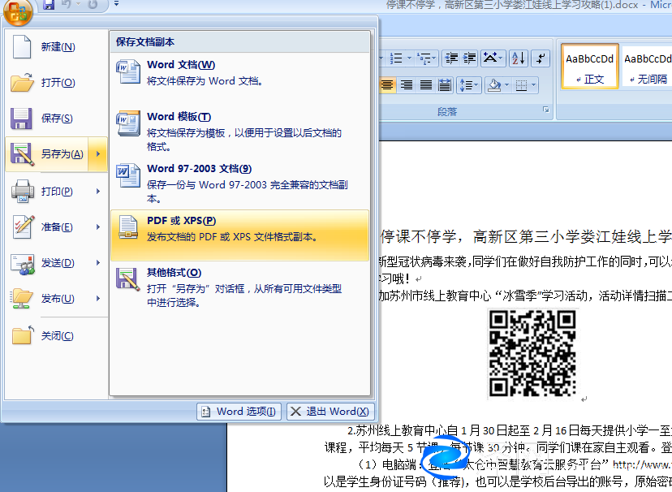Select the Sort icon in Paragraph group
The image size is (672, 492).
(x=517, y=58)
